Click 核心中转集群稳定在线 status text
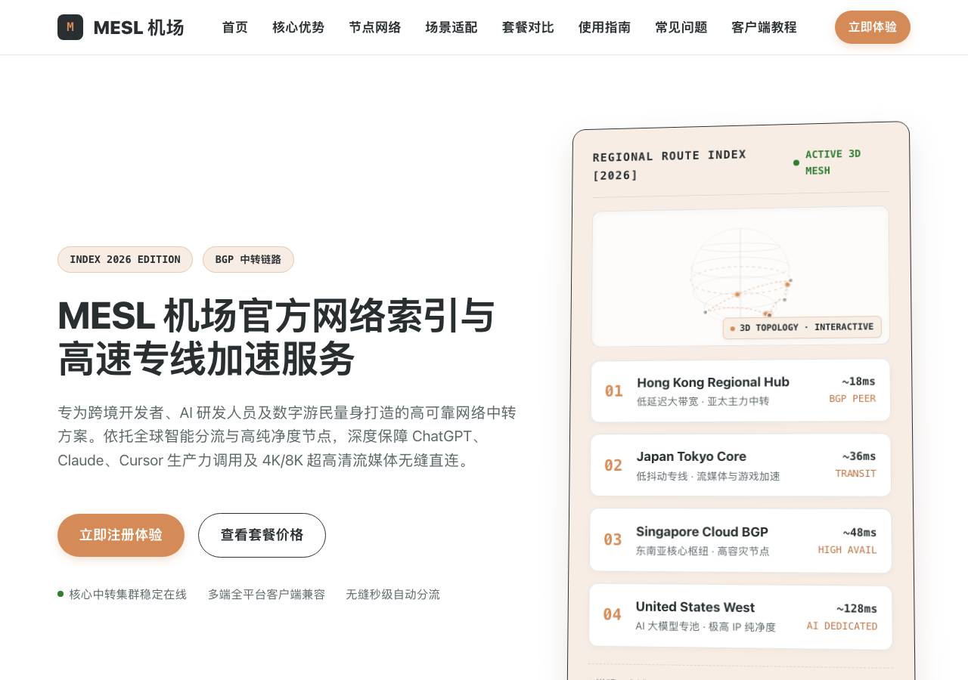This screenshot has height=680, width=968. [x=128, y=595]
